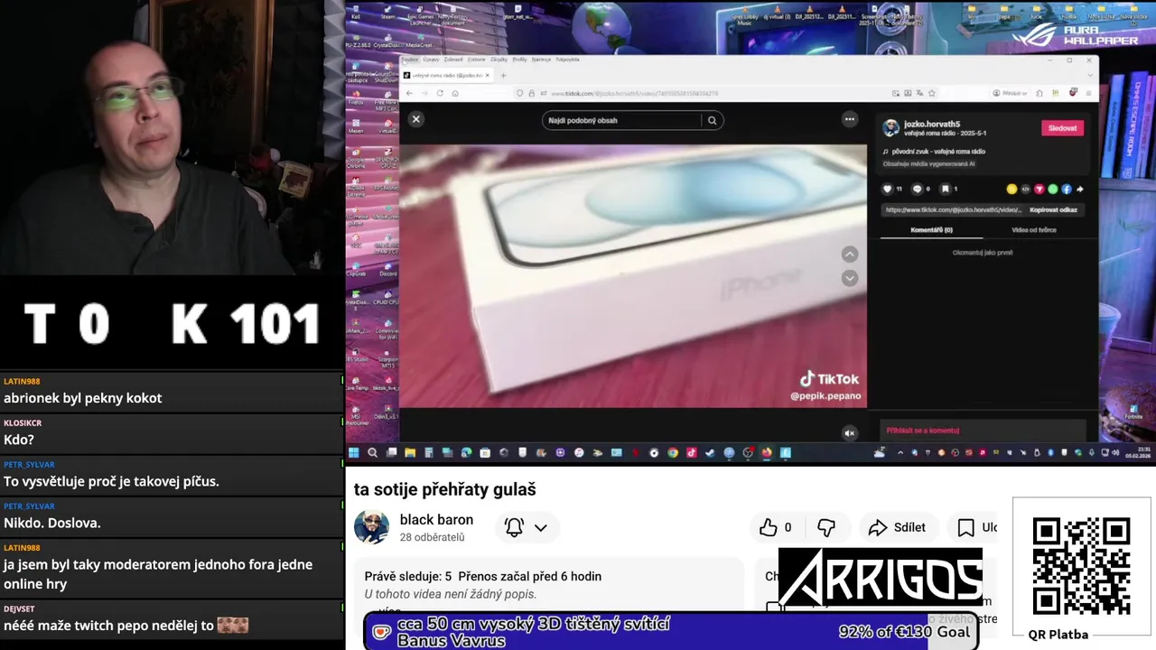Open Zobrazit menu in Firefox
The image size is (1156, 650).
point(453,60)
